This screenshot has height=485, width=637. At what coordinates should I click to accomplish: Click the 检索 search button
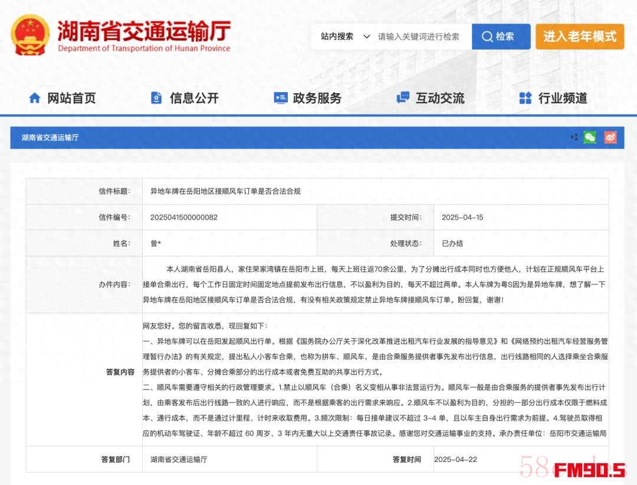501,37
